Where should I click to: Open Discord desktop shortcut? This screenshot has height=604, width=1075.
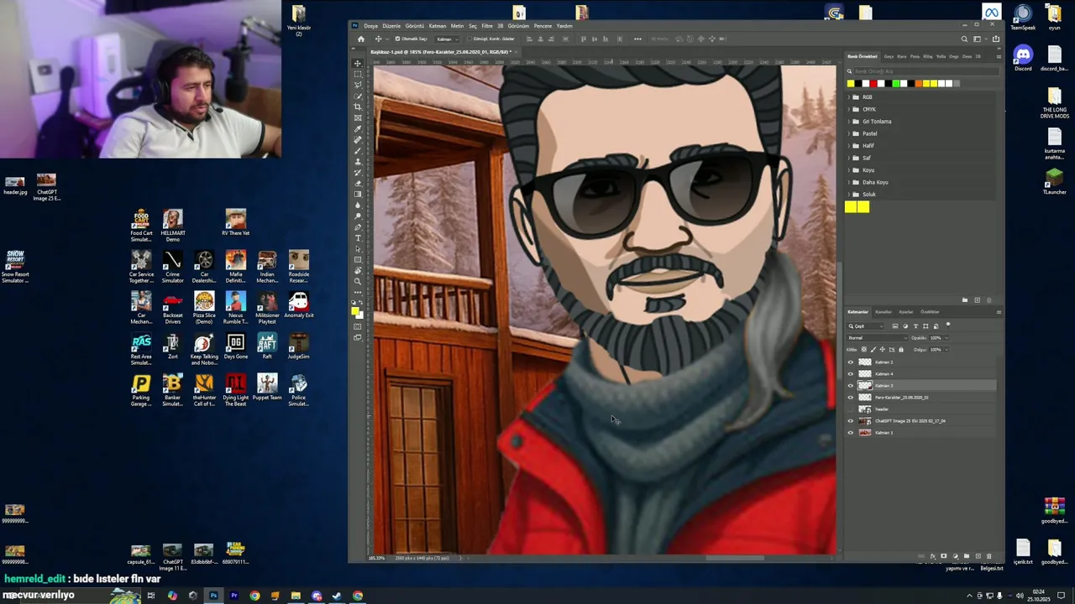pyautogui.click(x=1023, y=59)
